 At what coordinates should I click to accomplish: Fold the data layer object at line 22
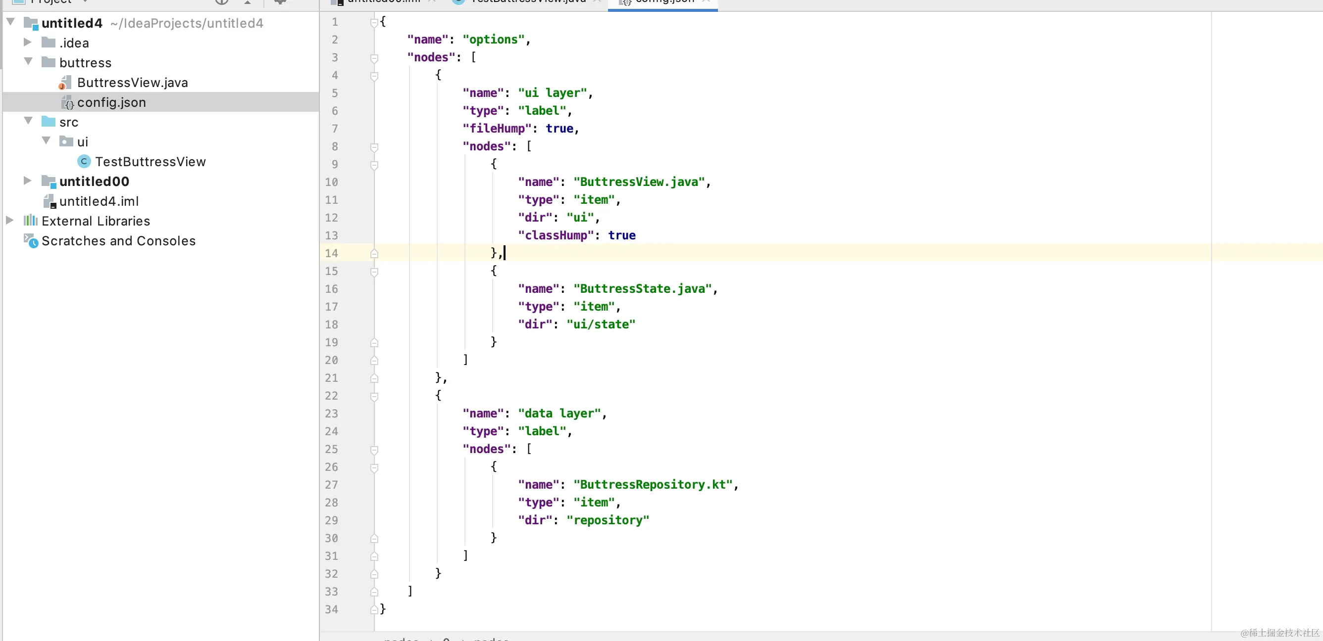tap(374, 396)
